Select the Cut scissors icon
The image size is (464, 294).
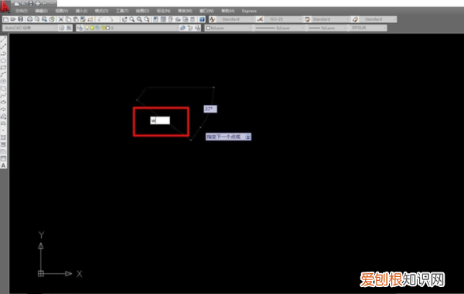click(x=61, y=19)
